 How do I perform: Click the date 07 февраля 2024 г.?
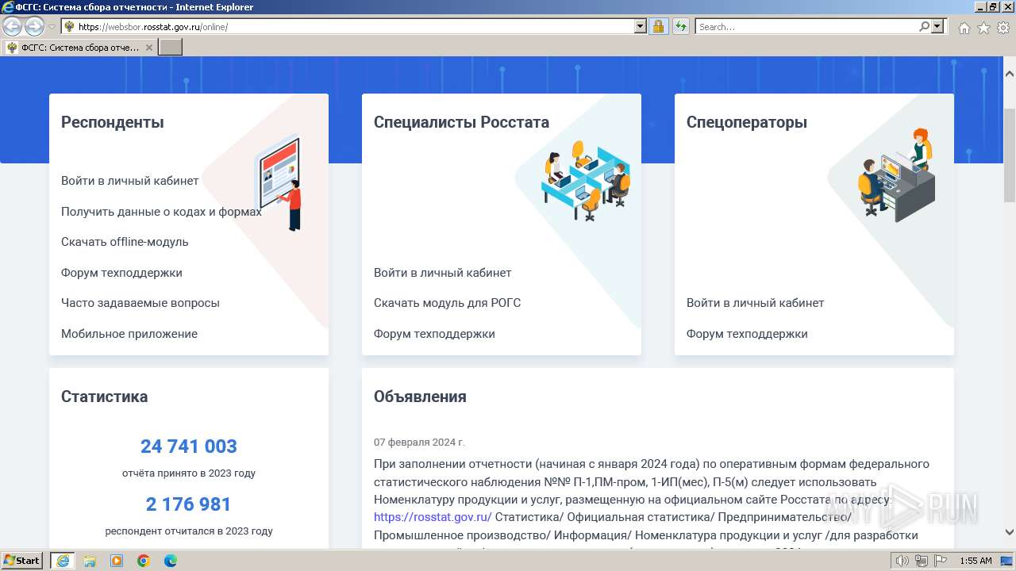(419, 443)
